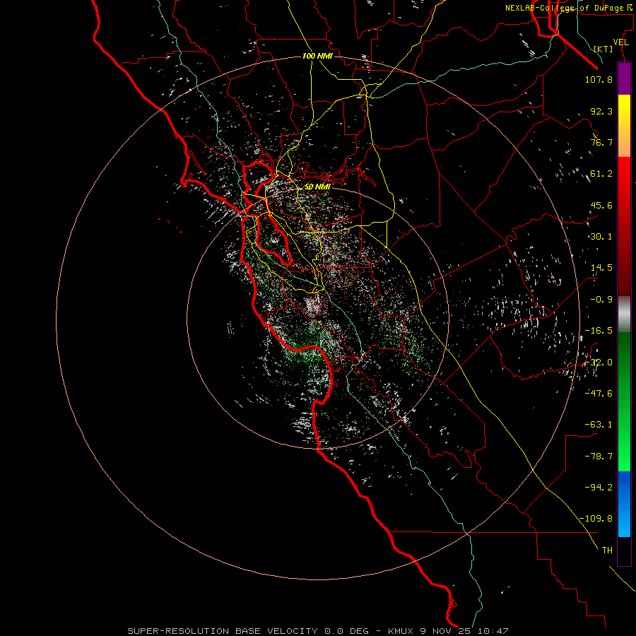Pick the dark blue segment of the color bar
The image size is (636, 636).
click(624, 487)
